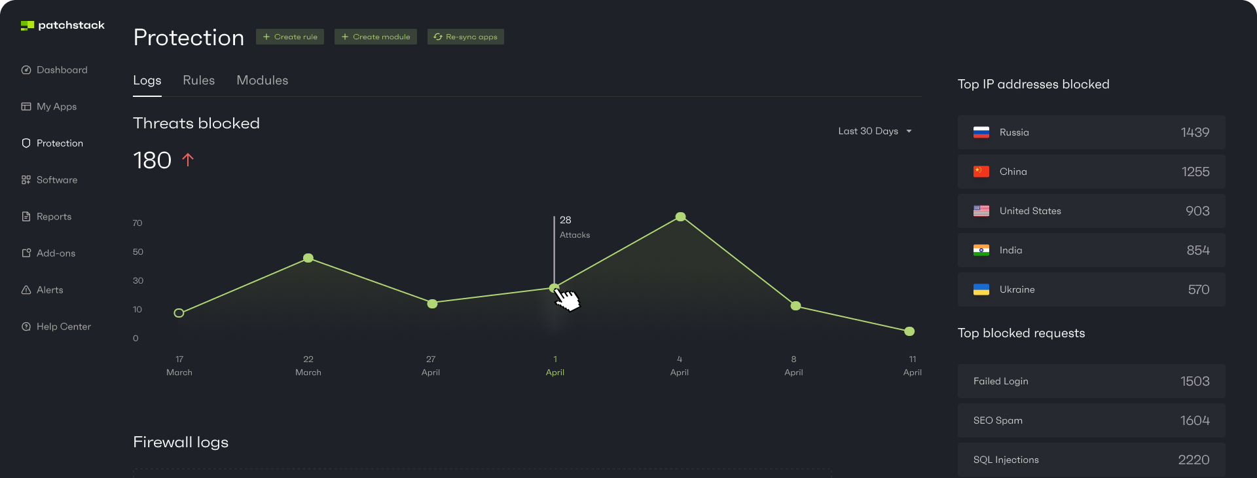Click the Re-sync apps button
1257x478 pixels.
pyautogui.click(x=465, y=37)
